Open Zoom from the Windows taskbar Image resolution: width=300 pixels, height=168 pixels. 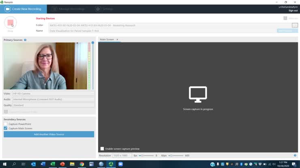tap(120, 164)
